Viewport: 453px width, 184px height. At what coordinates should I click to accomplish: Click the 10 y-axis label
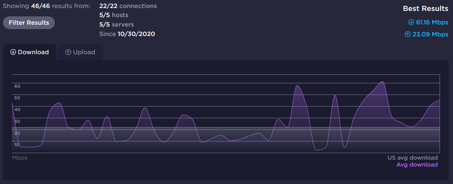pos(17,145)
